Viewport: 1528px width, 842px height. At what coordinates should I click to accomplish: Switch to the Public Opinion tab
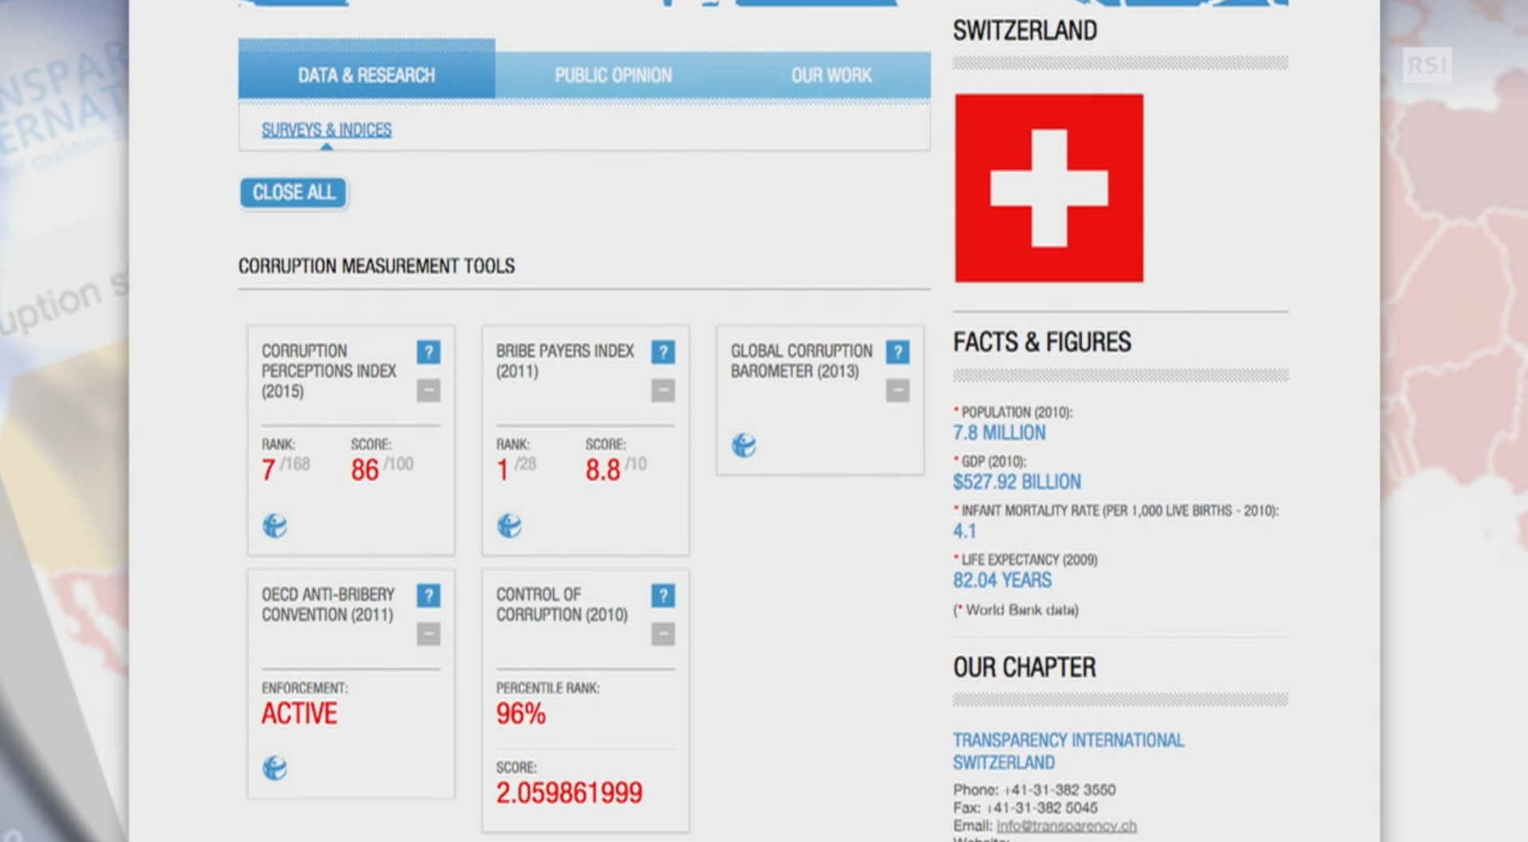(x=613, y=76)
